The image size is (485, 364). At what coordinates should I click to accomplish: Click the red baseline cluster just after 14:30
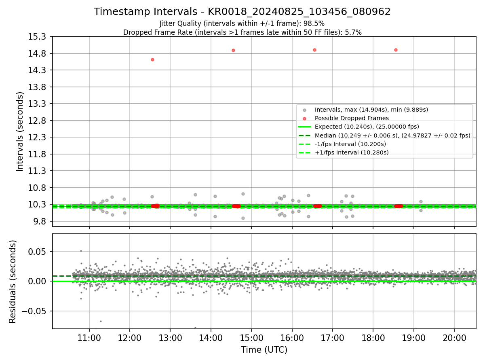pos(236,206)
